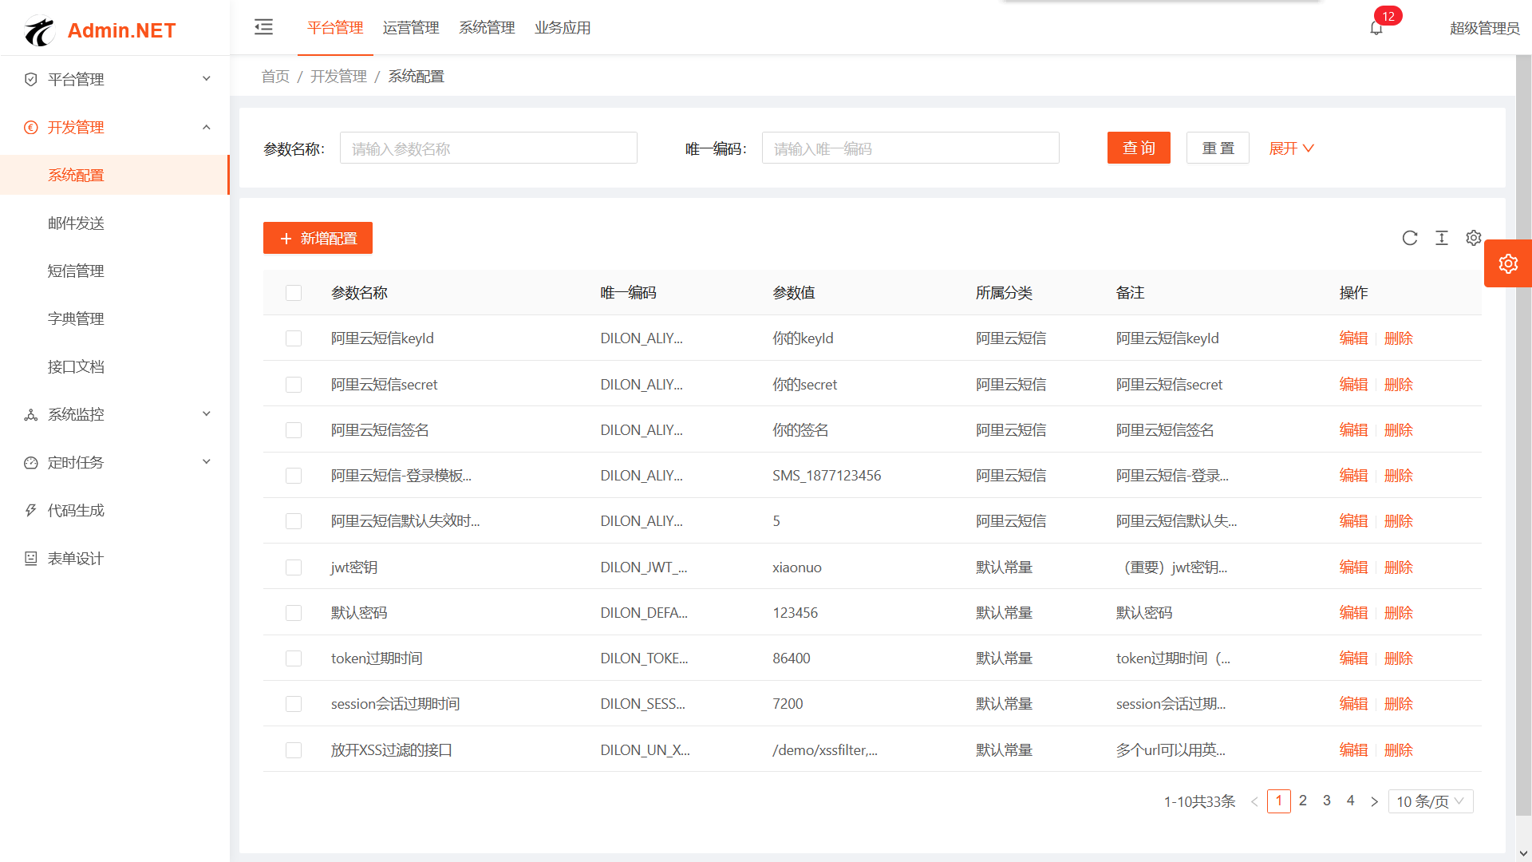Check the 默认密码 row checkbox
This screenshot has width=1532, height=862.
(x=294, y=612)
